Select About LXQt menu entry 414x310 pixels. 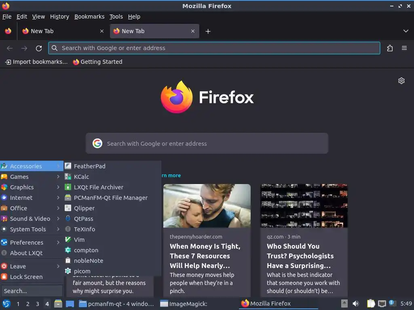32,253
